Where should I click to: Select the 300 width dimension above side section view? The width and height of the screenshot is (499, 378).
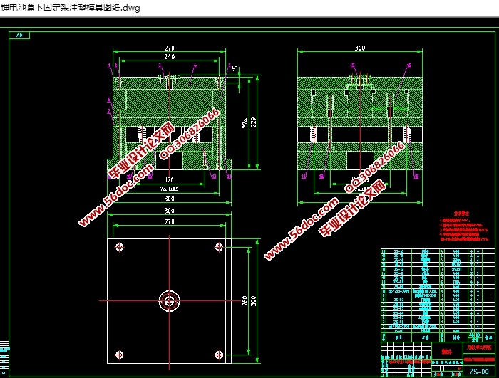point(360,48)
